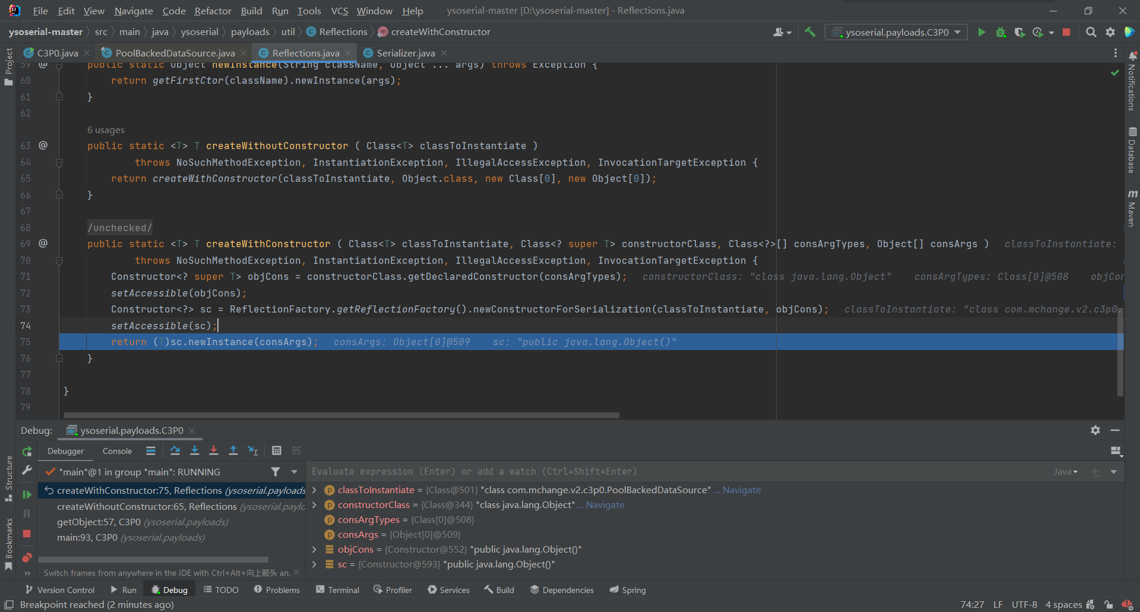The width and height of the screenshot is (1140, 612).
Task: Open the Evaluate Expression calculator icon
Action: [277, 450]
